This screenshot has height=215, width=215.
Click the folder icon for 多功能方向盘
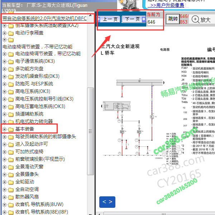click(11, 69)
